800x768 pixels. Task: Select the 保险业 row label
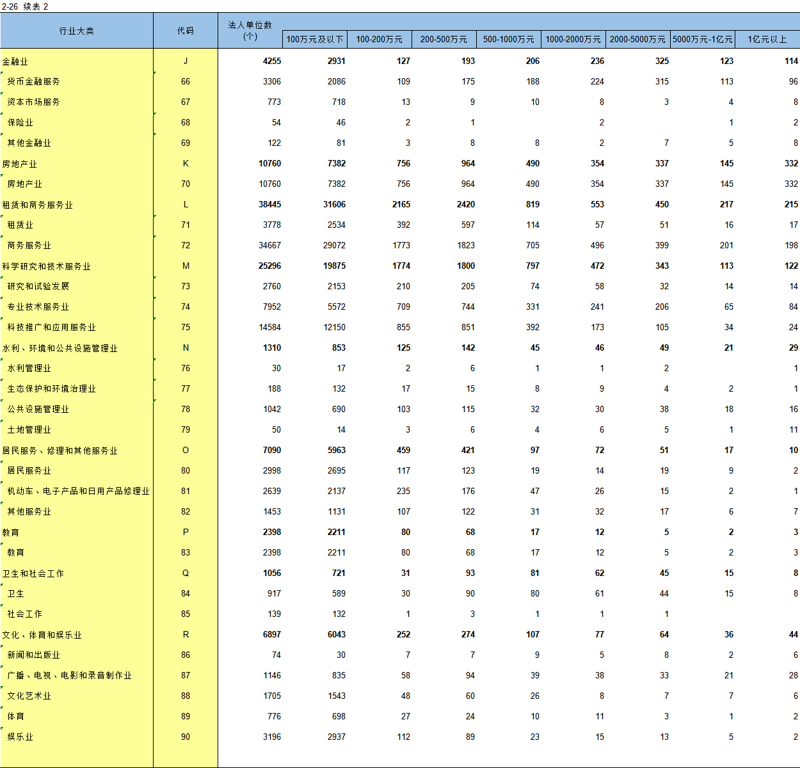[20, 123]
